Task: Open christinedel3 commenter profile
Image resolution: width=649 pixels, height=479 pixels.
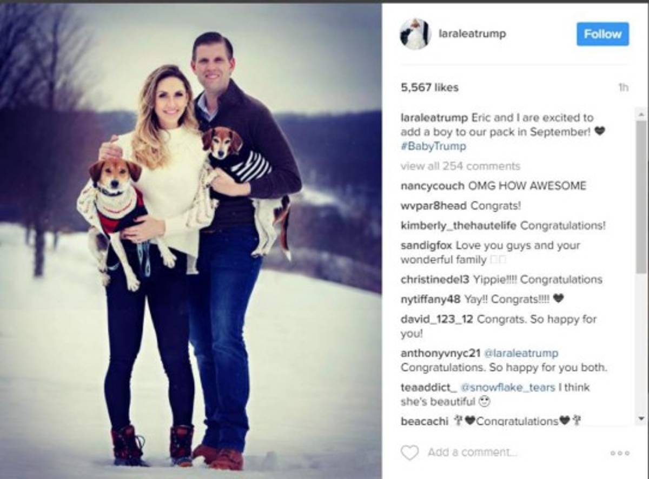Action: [435, 280]
